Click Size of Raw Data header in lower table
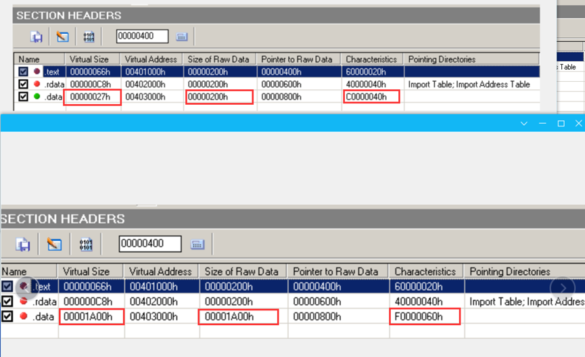The height and width of the screenshot is (357, 585). (243, 271)
